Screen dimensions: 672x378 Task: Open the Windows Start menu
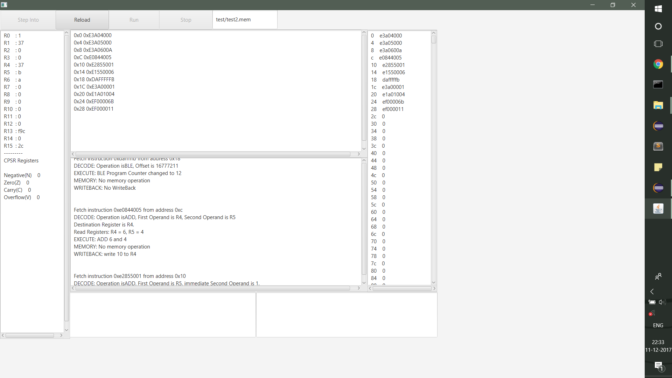(658, 9)
